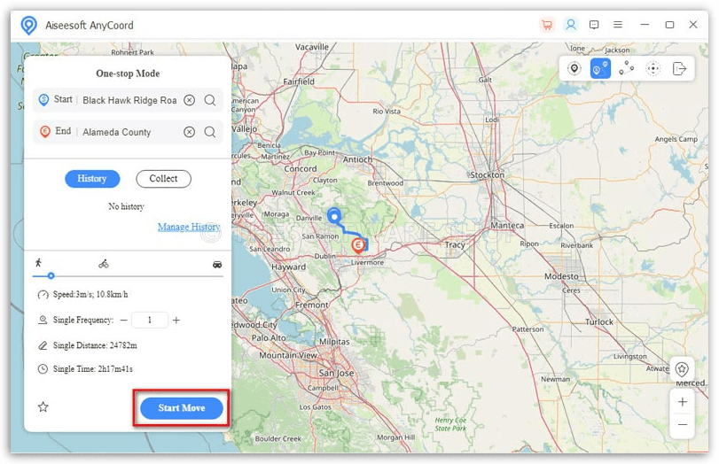Viewport: 719px width, 464px height.
Task: Click Fremont label on the map
Action: pyautogui.click(x=312, y=305)
